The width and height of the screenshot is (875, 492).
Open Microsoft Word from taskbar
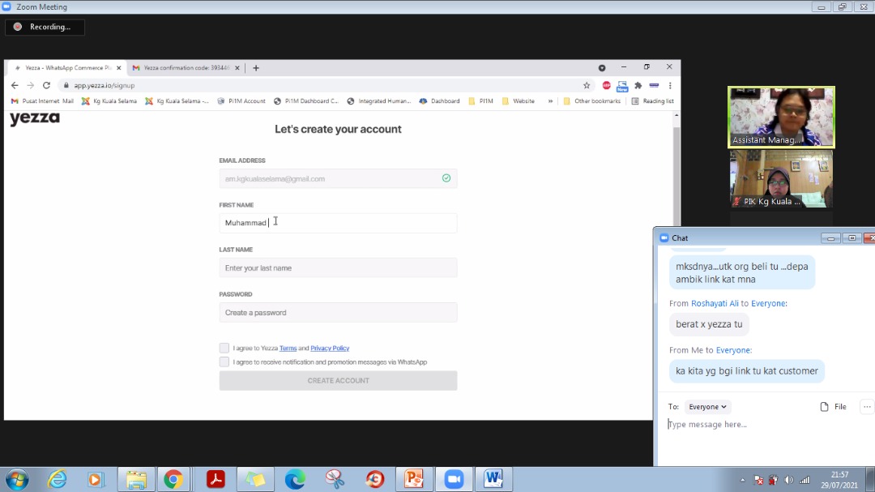(x=493, y=479)
